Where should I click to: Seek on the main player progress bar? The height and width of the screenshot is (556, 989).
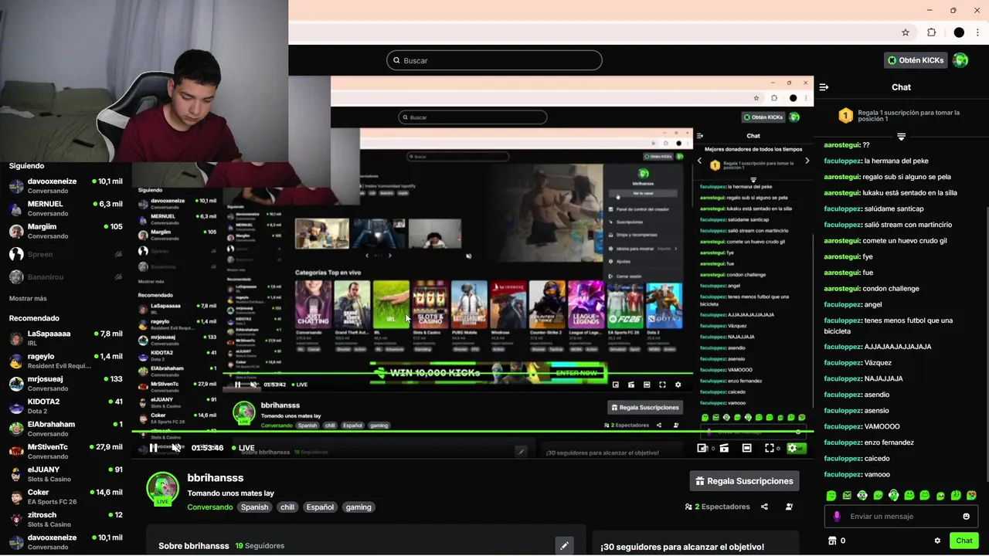(471, 432)
